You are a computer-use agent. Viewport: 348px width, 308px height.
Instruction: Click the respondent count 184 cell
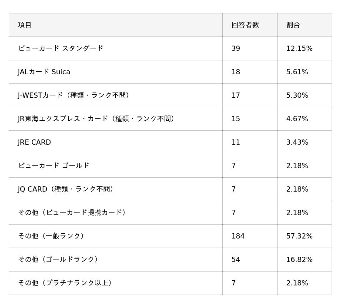point(238,236)
